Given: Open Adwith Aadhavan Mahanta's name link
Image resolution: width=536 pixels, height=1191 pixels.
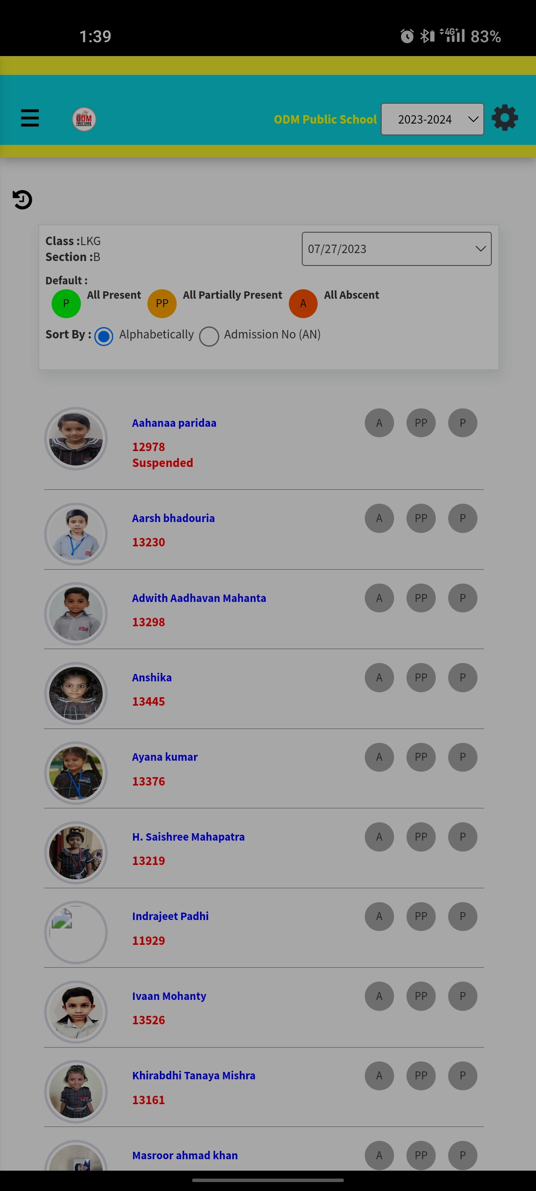Looking at the screenshot, I should [199, 598].
